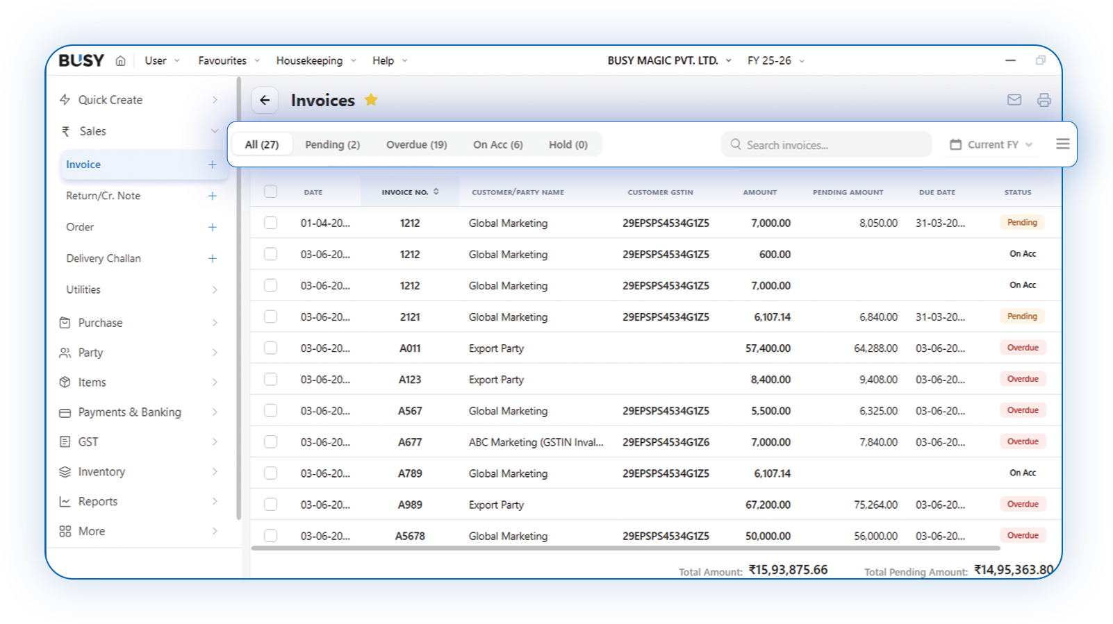
Task: Click the sidebar vertical scrollbar
Action: point(239,298)
